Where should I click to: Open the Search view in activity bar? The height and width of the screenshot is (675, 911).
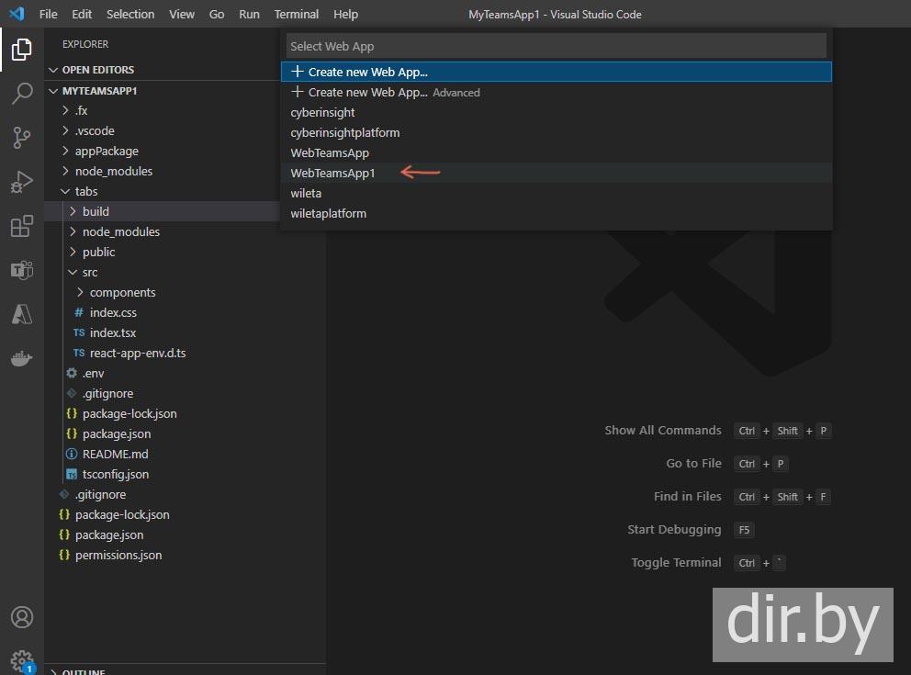coord(21,94)
